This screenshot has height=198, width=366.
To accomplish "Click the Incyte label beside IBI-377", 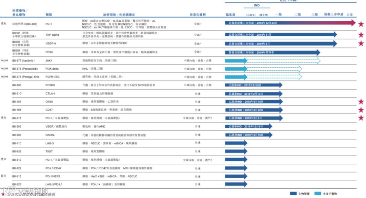I will coord(4,60).
